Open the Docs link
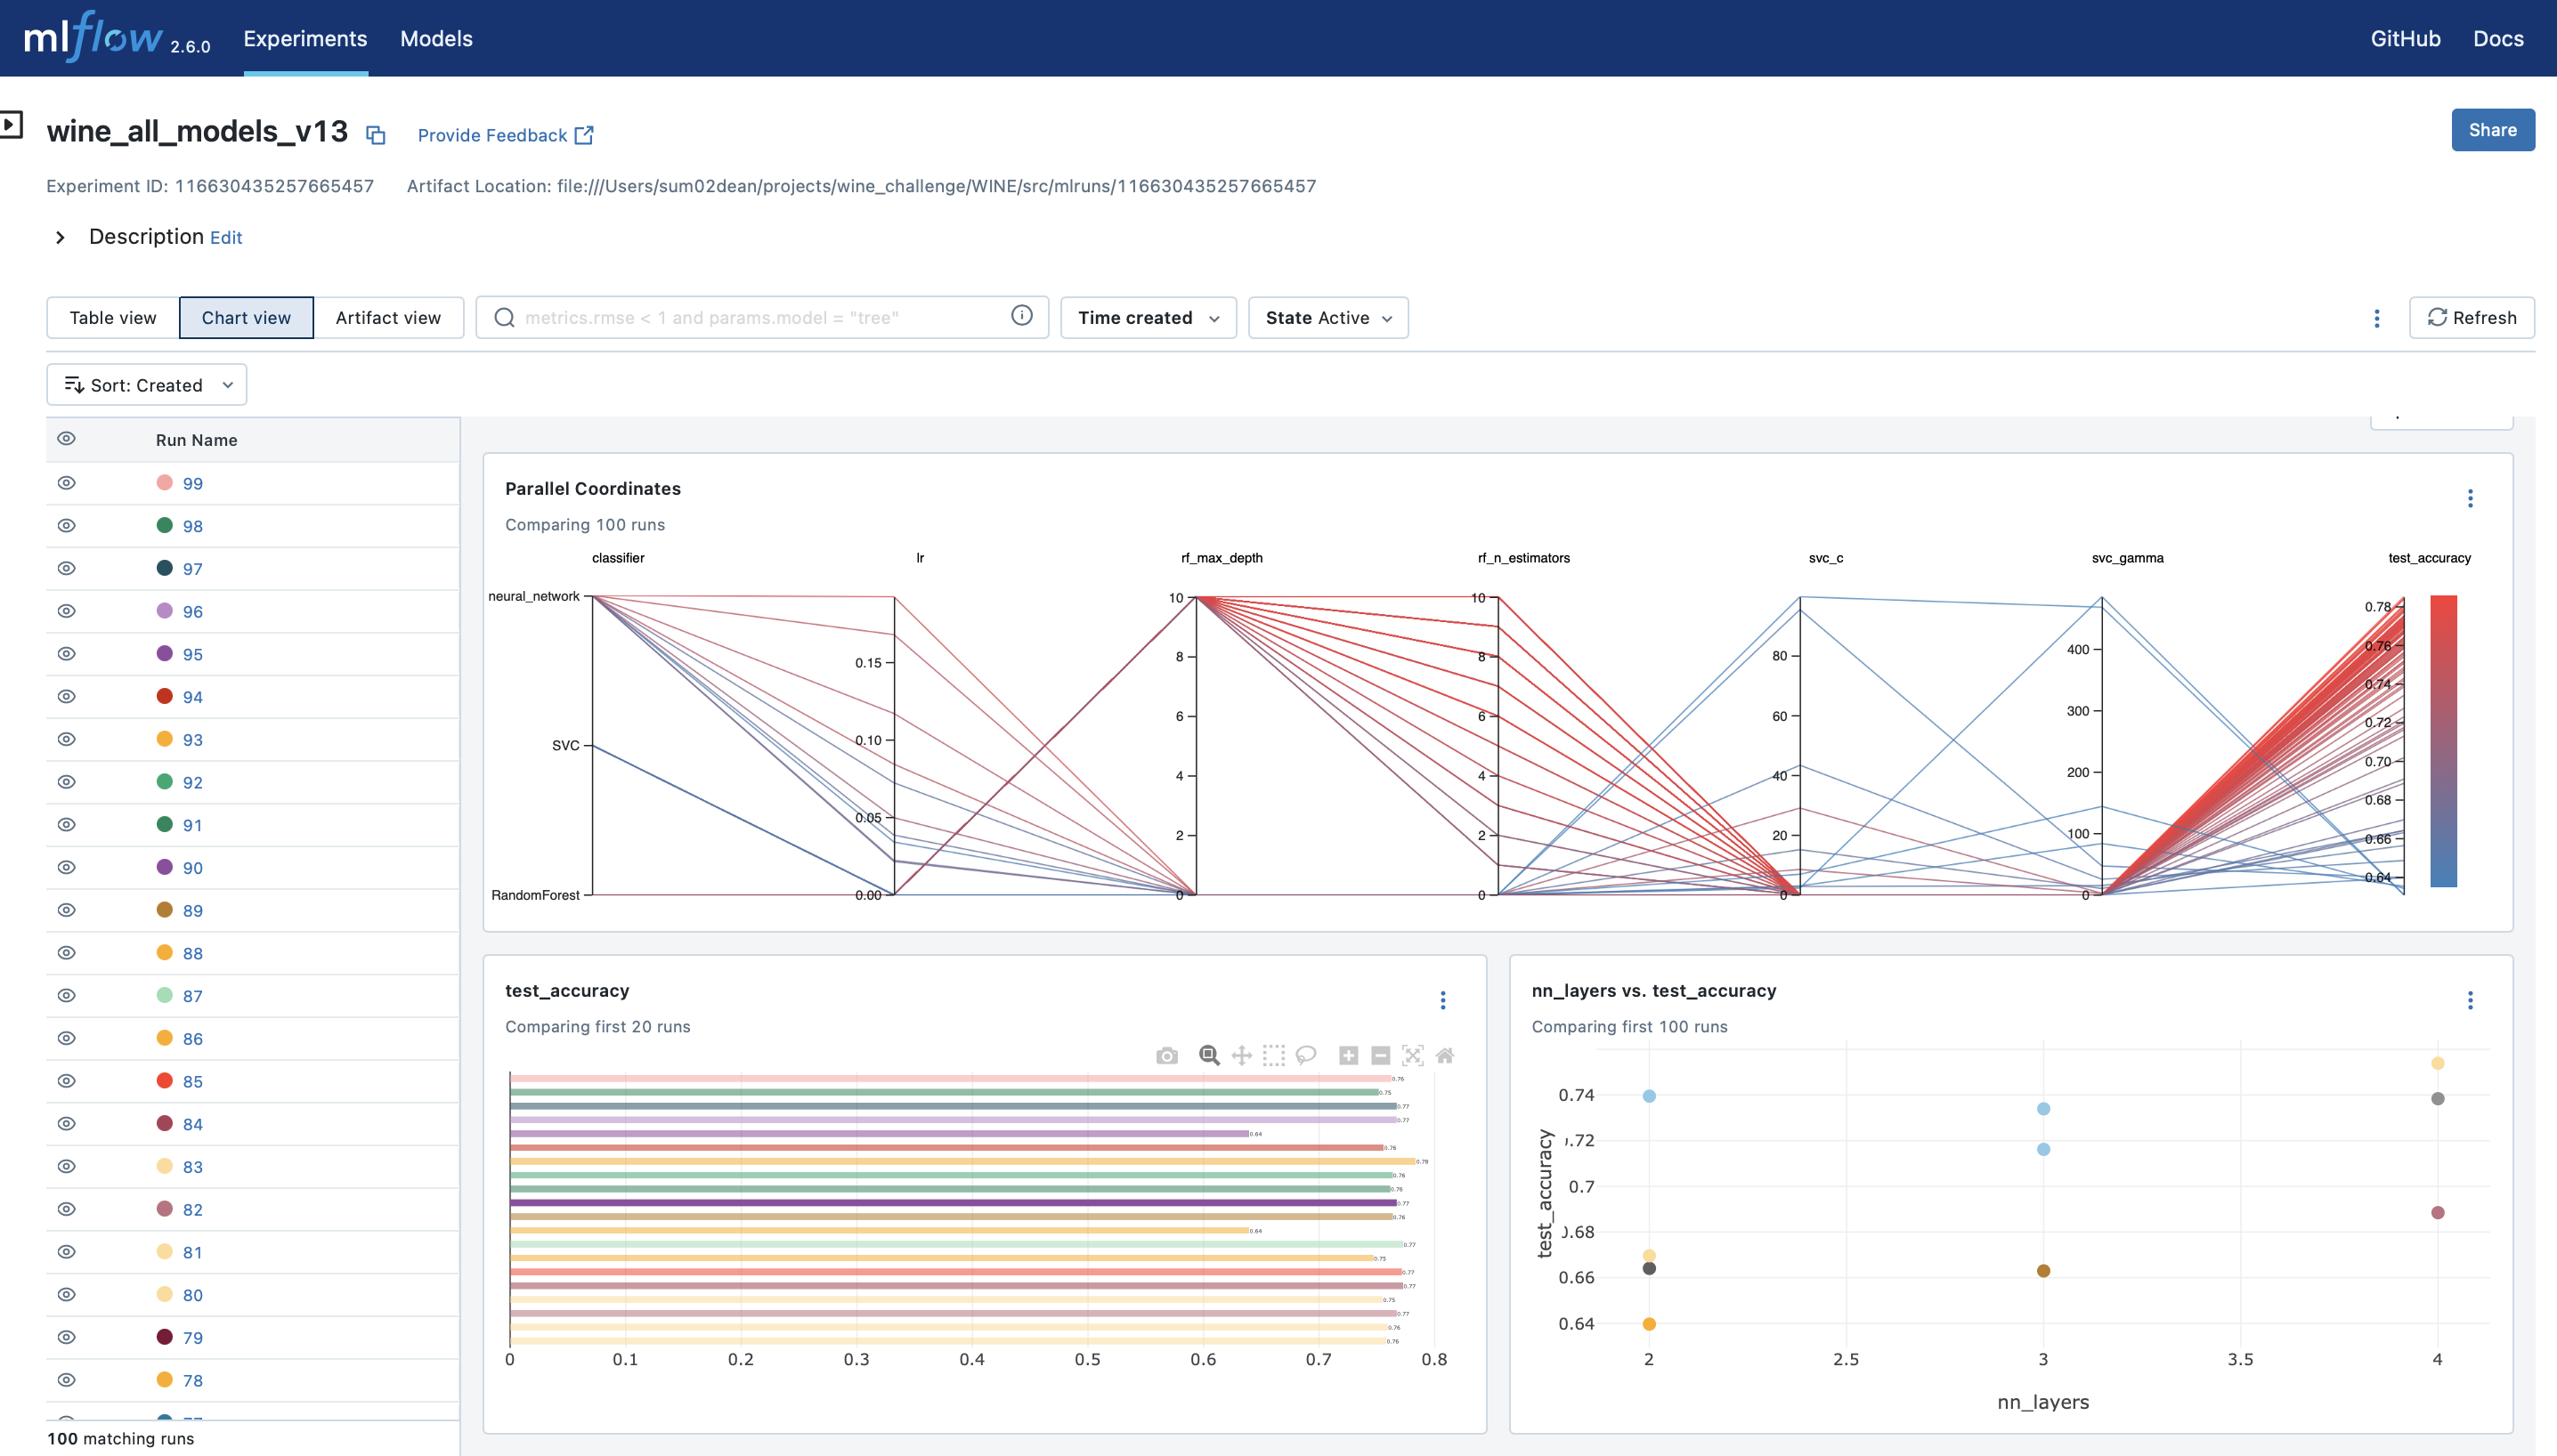The width and height of the screenshot is (2557, 1456). click(x=2498, y=38)
